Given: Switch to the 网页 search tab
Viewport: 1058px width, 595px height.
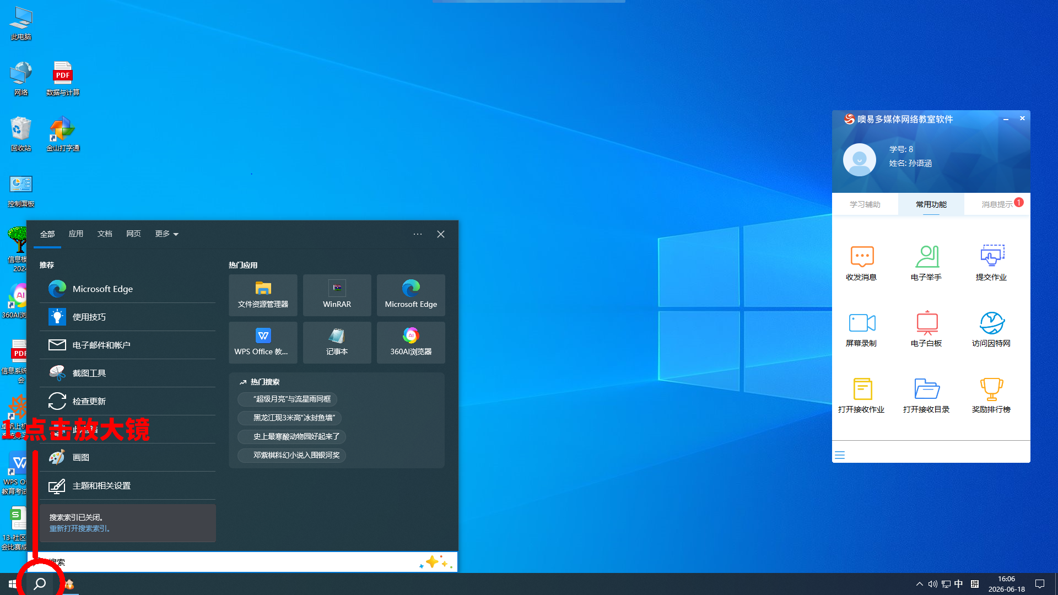Looking at the screenshot, I should click(133, 234).
